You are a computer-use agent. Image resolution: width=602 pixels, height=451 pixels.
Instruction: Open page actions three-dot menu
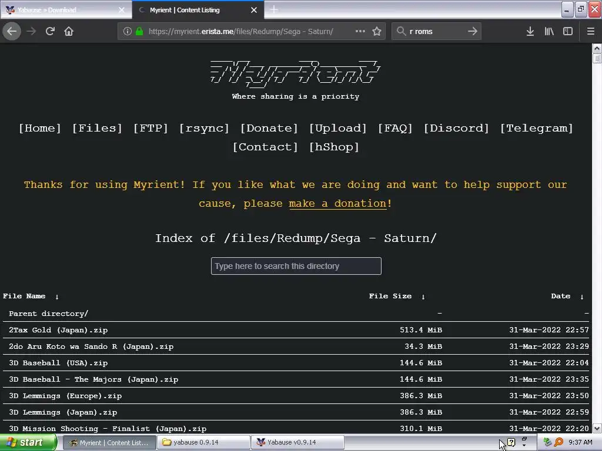(x=360, y=31)
